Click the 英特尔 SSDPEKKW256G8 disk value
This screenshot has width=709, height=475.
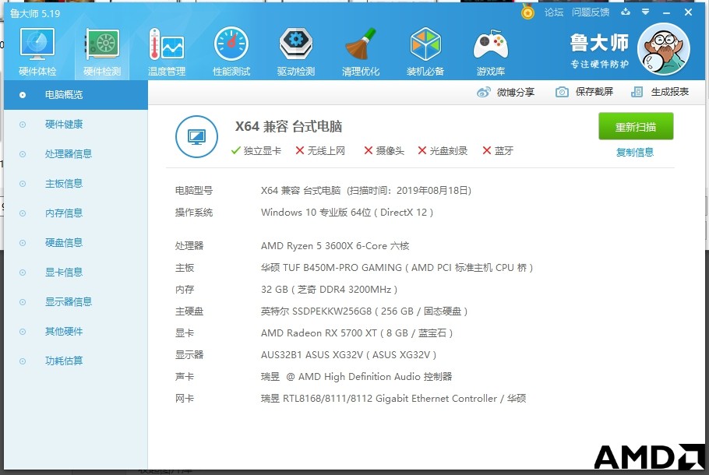pos(364,311)
